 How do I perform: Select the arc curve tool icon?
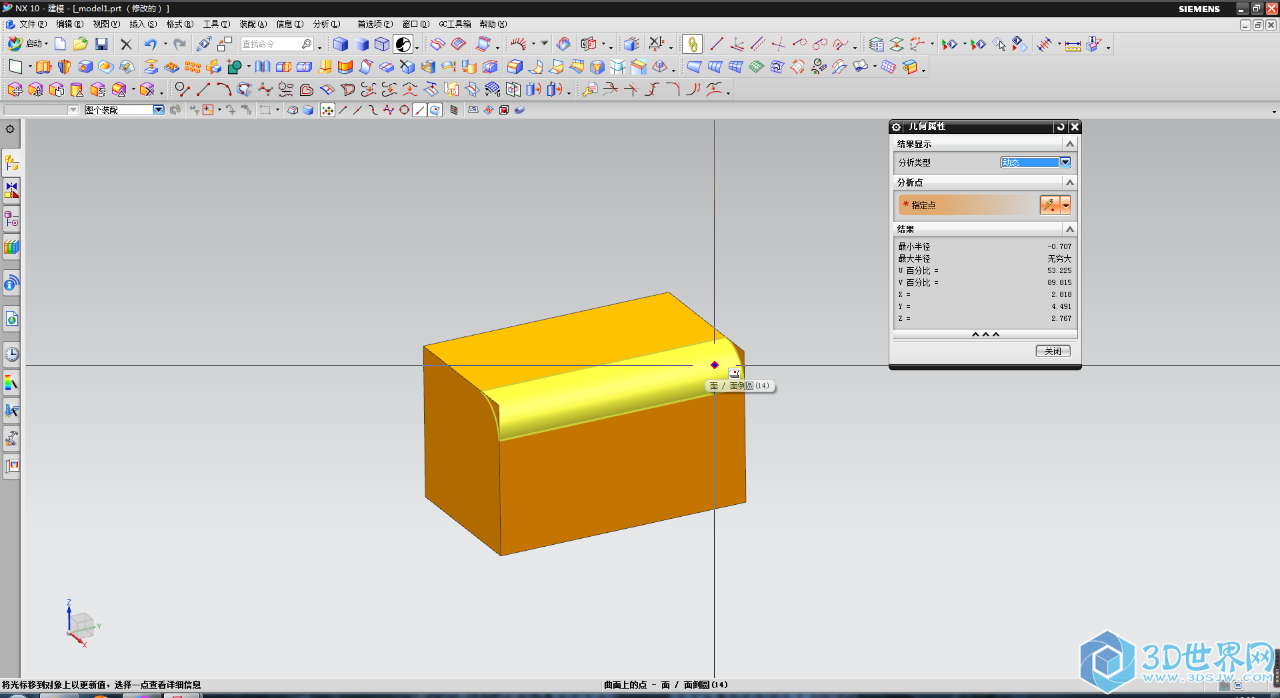(224, 89)
